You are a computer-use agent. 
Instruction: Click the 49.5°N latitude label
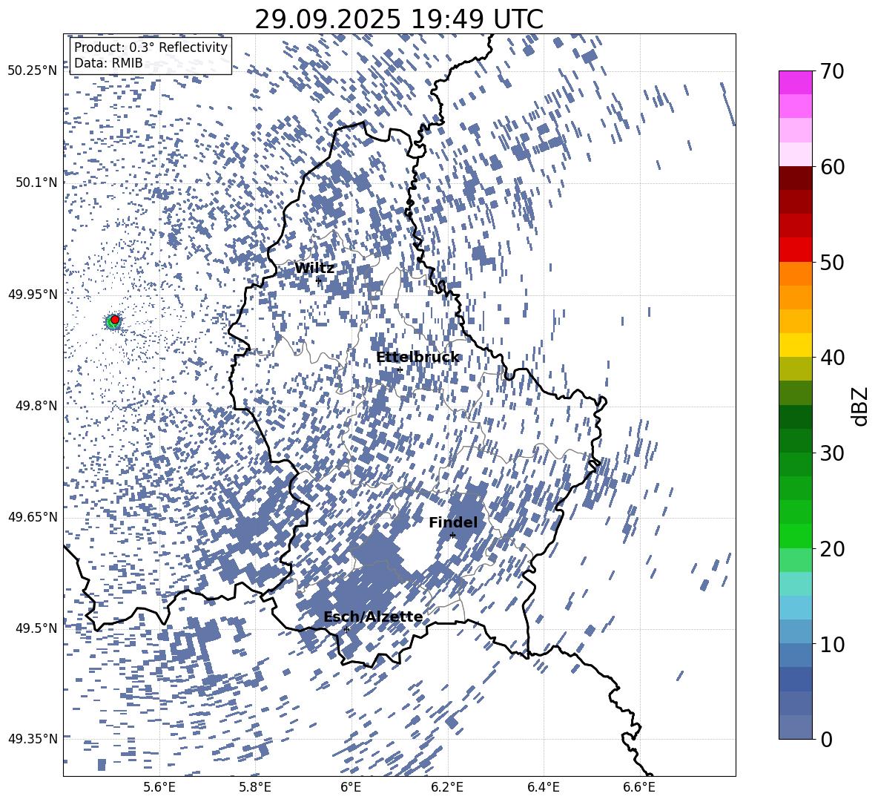coord(36,628)
